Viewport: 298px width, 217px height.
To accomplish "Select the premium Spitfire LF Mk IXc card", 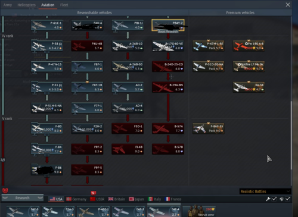I will click(x=249, y=67).
